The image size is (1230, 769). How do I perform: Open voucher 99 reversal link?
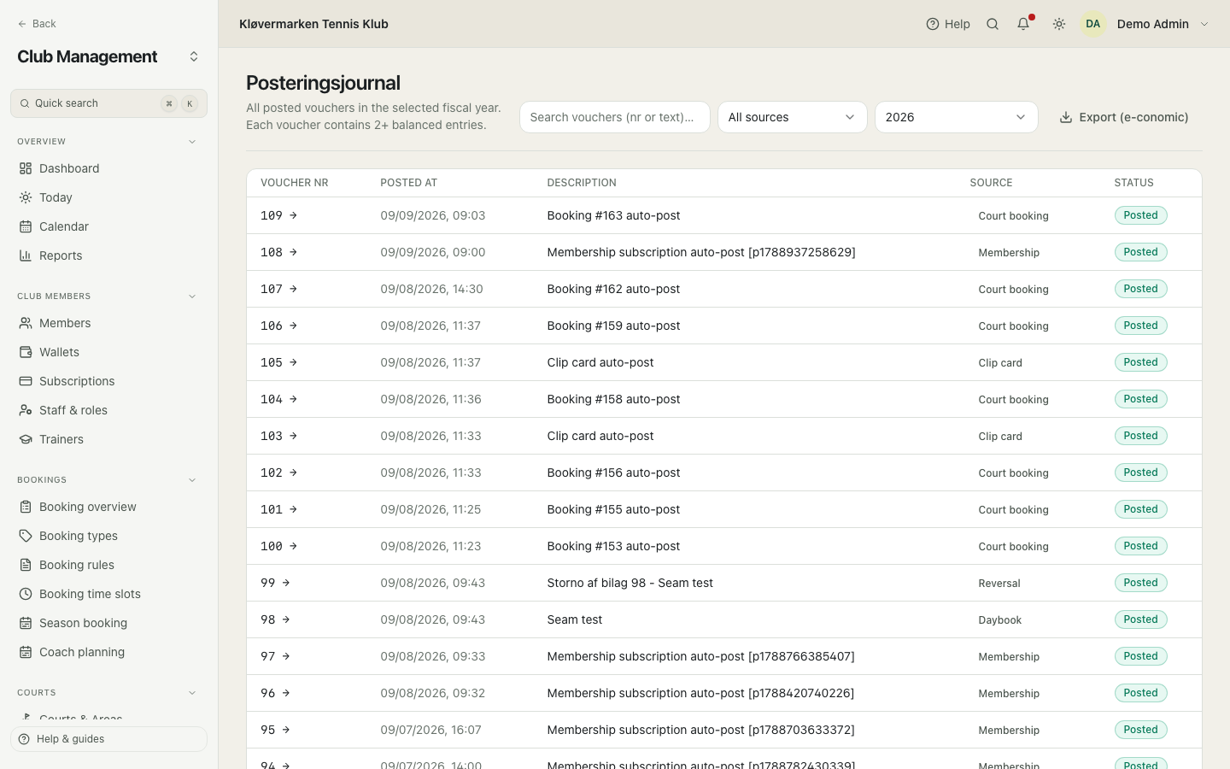pos(276,583)
